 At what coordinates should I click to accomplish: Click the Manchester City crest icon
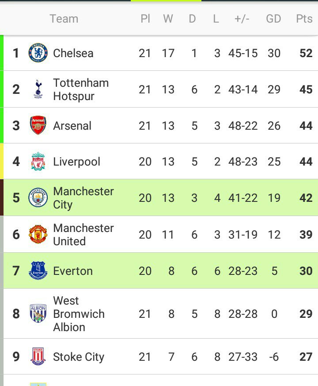click(x=38, y=198)
